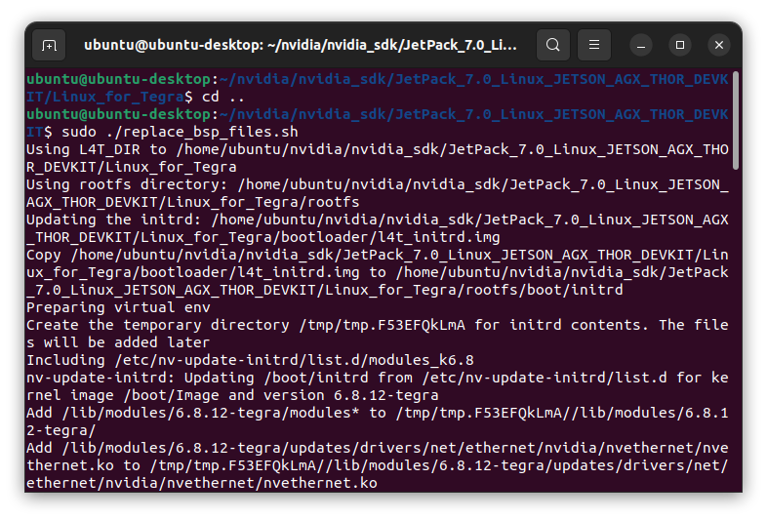Screen dimensions: 767x520
Task: Close the terminal window
Action: coord(719,46)
